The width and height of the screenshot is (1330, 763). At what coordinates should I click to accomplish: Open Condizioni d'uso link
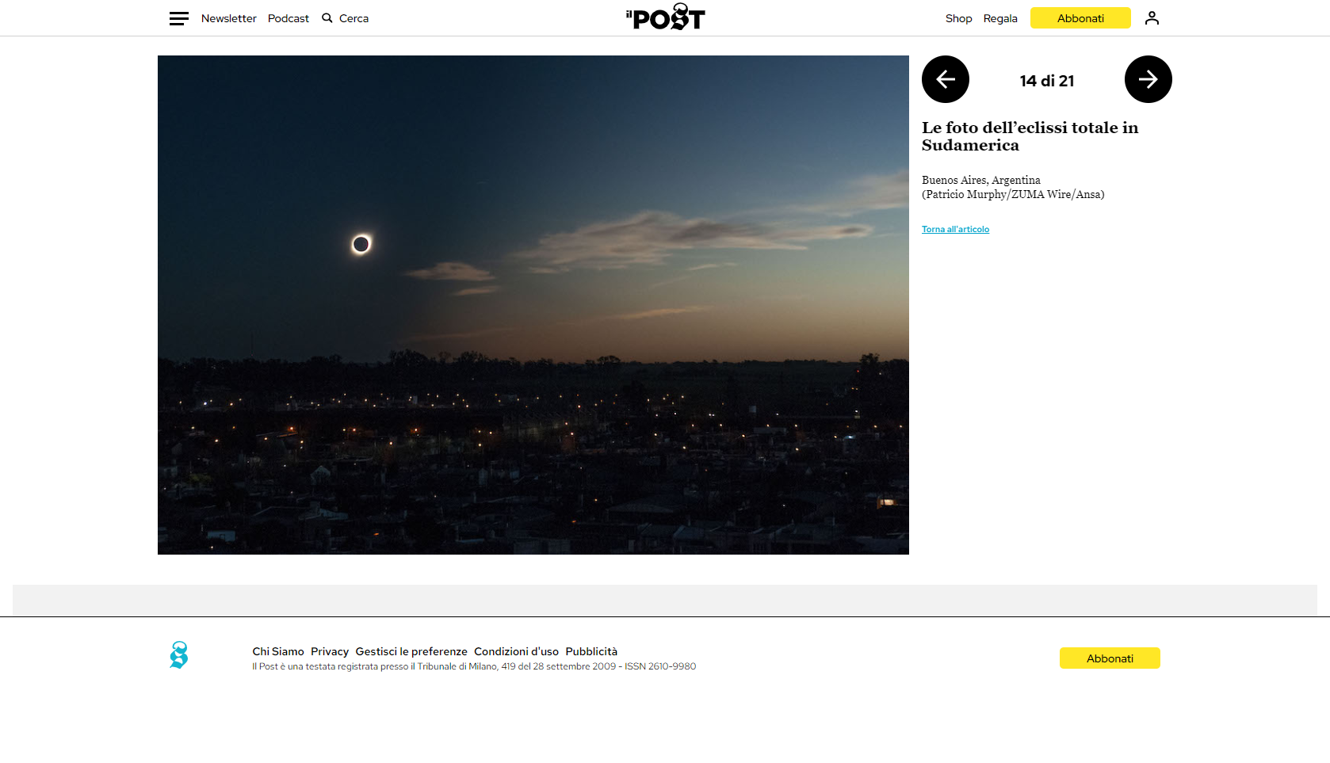pyautogui.click(x=516, y=651)
